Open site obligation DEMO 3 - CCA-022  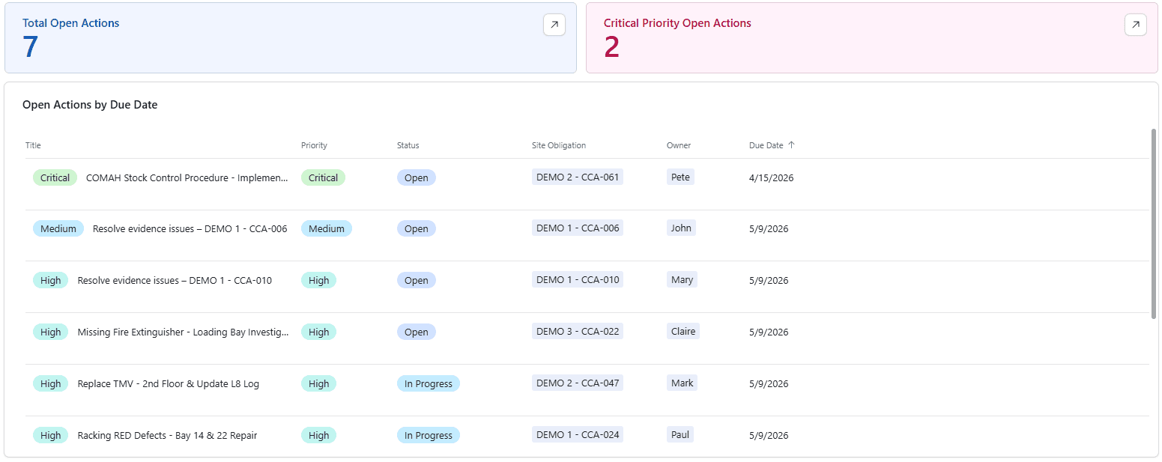click(578, 331)
